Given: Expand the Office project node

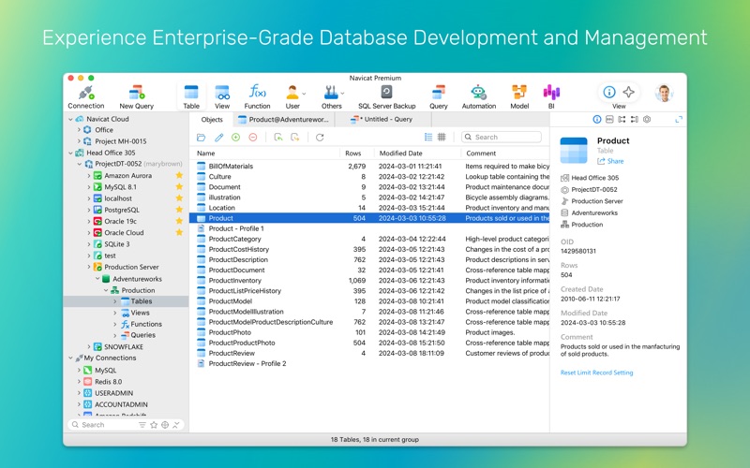Looking at the screenshot, I should point(79,130).
